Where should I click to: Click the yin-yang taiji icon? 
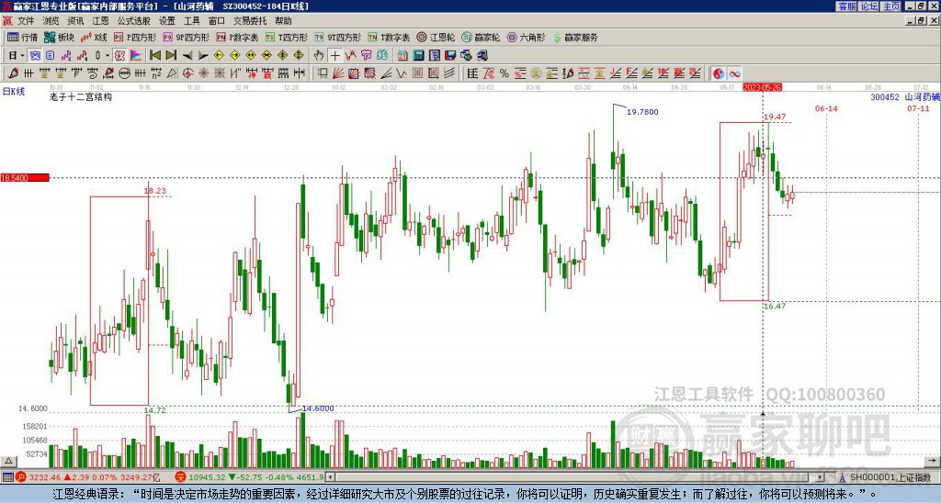point(718,73)
